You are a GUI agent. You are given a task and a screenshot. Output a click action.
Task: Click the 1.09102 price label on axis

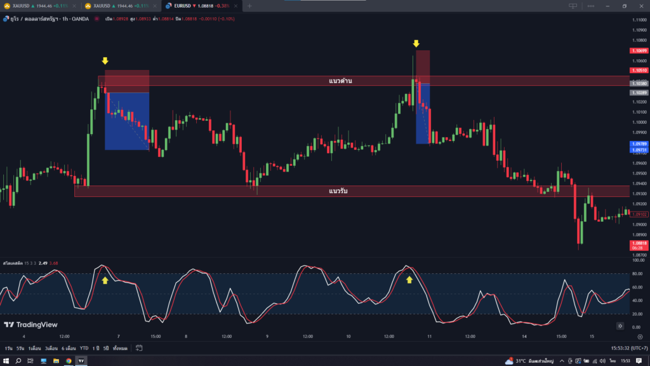tap(639, 215)
